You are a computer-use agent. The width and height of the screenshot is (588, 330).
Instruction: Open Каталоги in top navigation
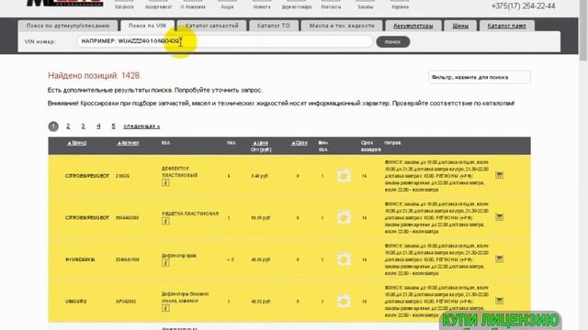124,6
